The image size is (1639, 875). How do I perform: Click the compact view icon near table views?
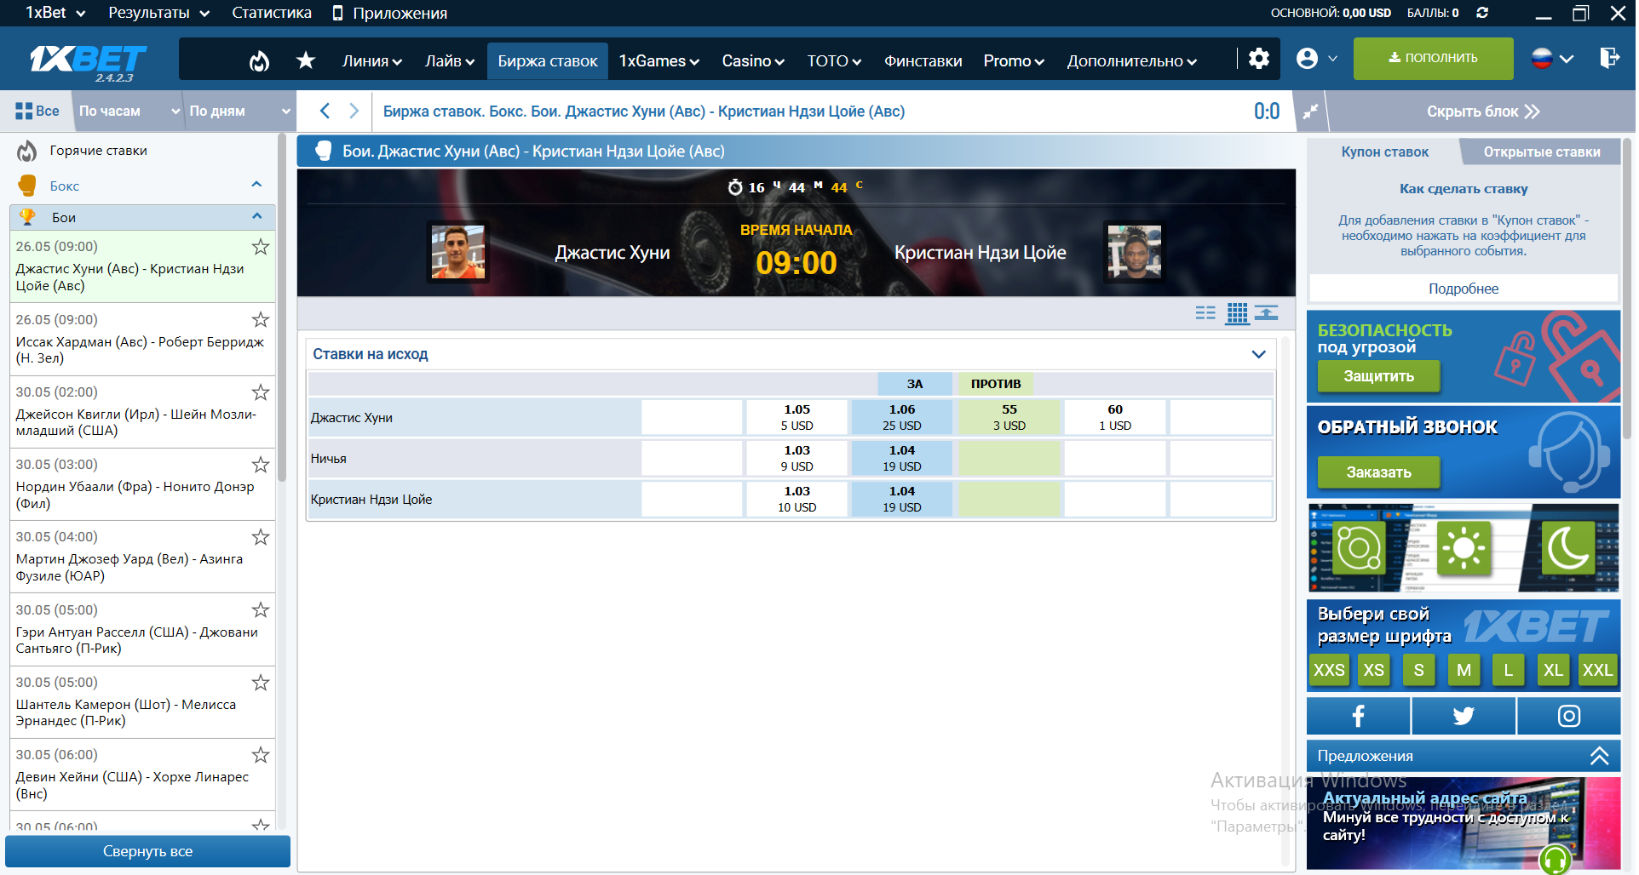(1266, 312)
